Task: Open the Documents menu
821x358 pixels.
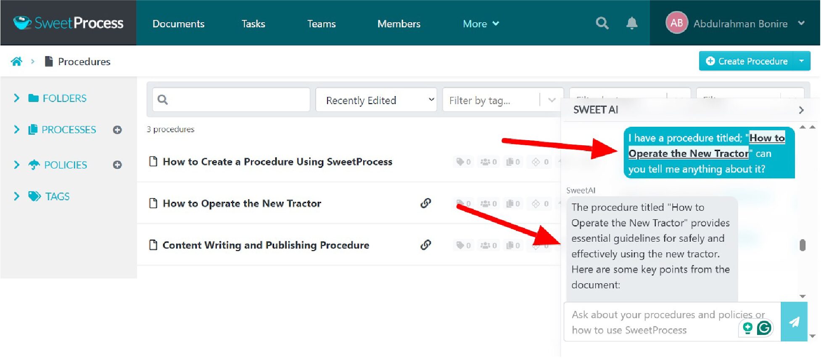Action: point(178,24)
